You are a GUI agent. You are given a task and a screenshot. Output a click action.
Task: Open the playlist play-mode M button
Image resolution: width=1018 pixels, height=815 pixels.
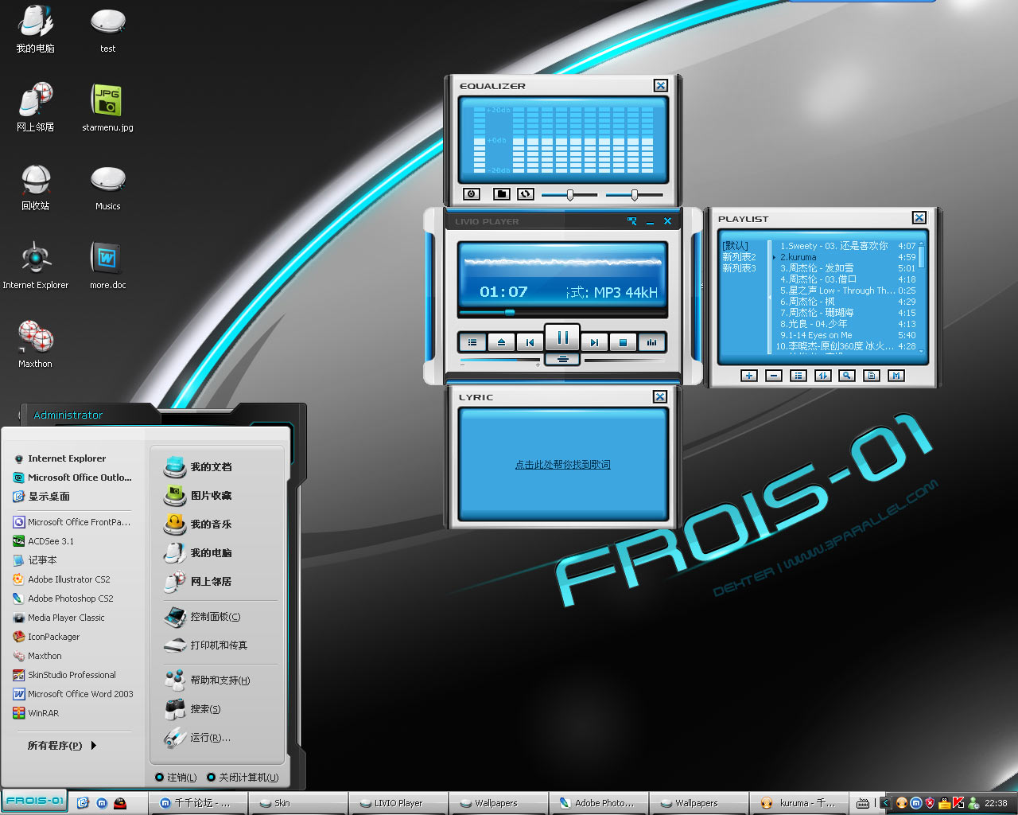[896, 376]
